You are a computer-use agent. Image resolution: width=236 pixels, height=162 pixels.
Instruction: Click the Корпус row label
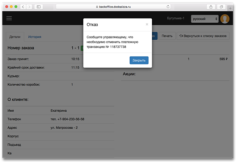tap(13, 136)
